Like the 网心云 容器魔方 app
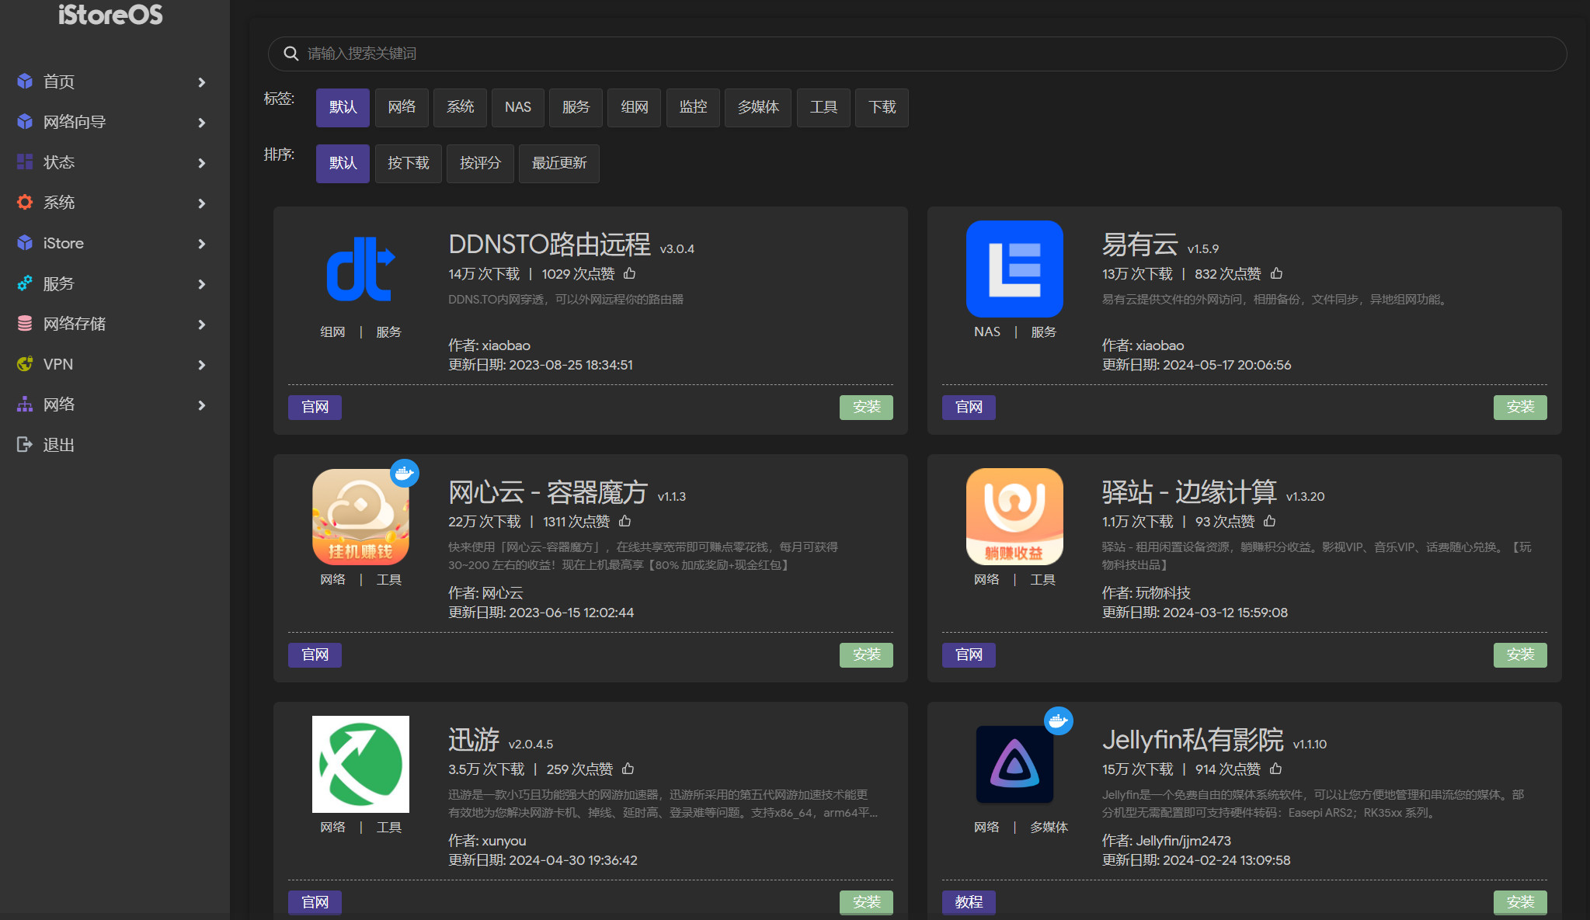Viewport: 1590px width, 920px height. pos(625,521)
